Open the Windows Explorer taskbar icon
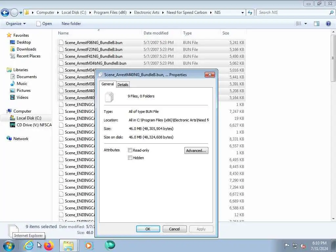Image resolution: width=336 pixels, height=252 pixels. click(x=69, y=245)
